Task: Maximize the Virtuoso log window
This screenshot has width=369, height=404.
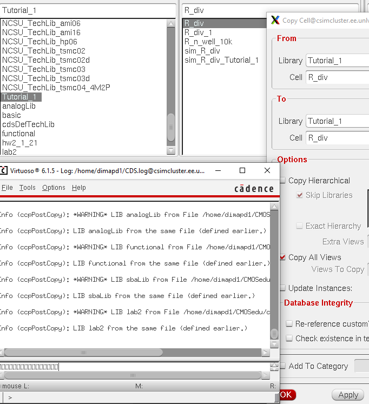Action: point(242,171)
